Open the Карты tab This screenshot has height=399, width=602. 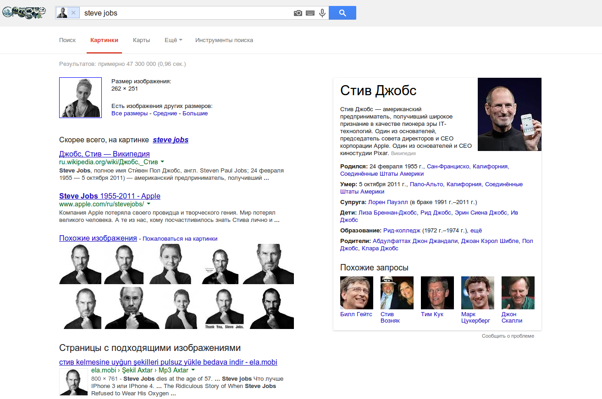pyautogui.click(x=141, y=40)
